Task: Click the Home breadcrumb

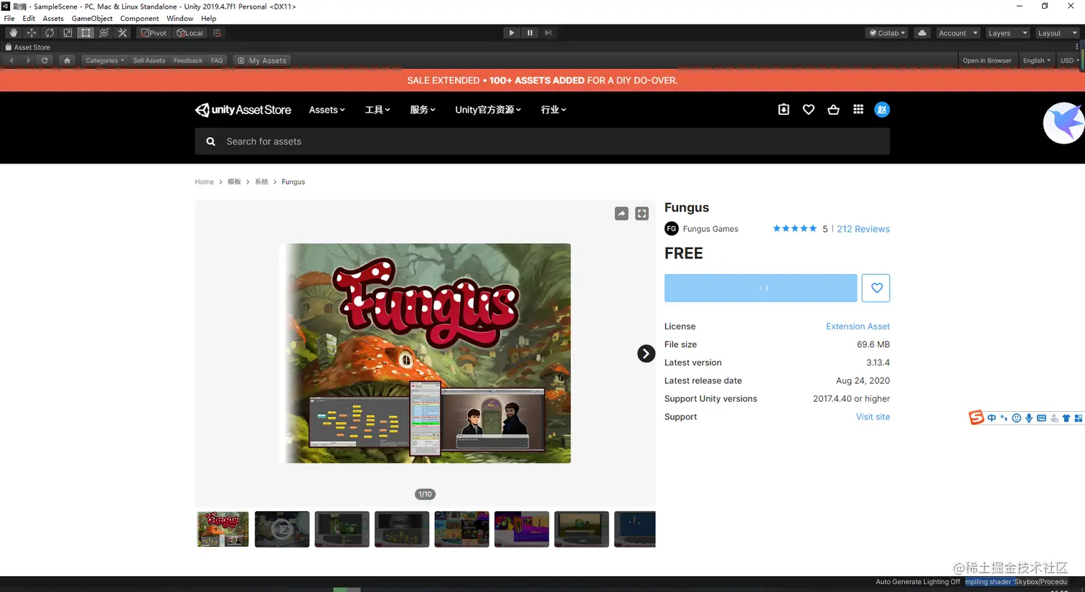Action: coord(205,182)
